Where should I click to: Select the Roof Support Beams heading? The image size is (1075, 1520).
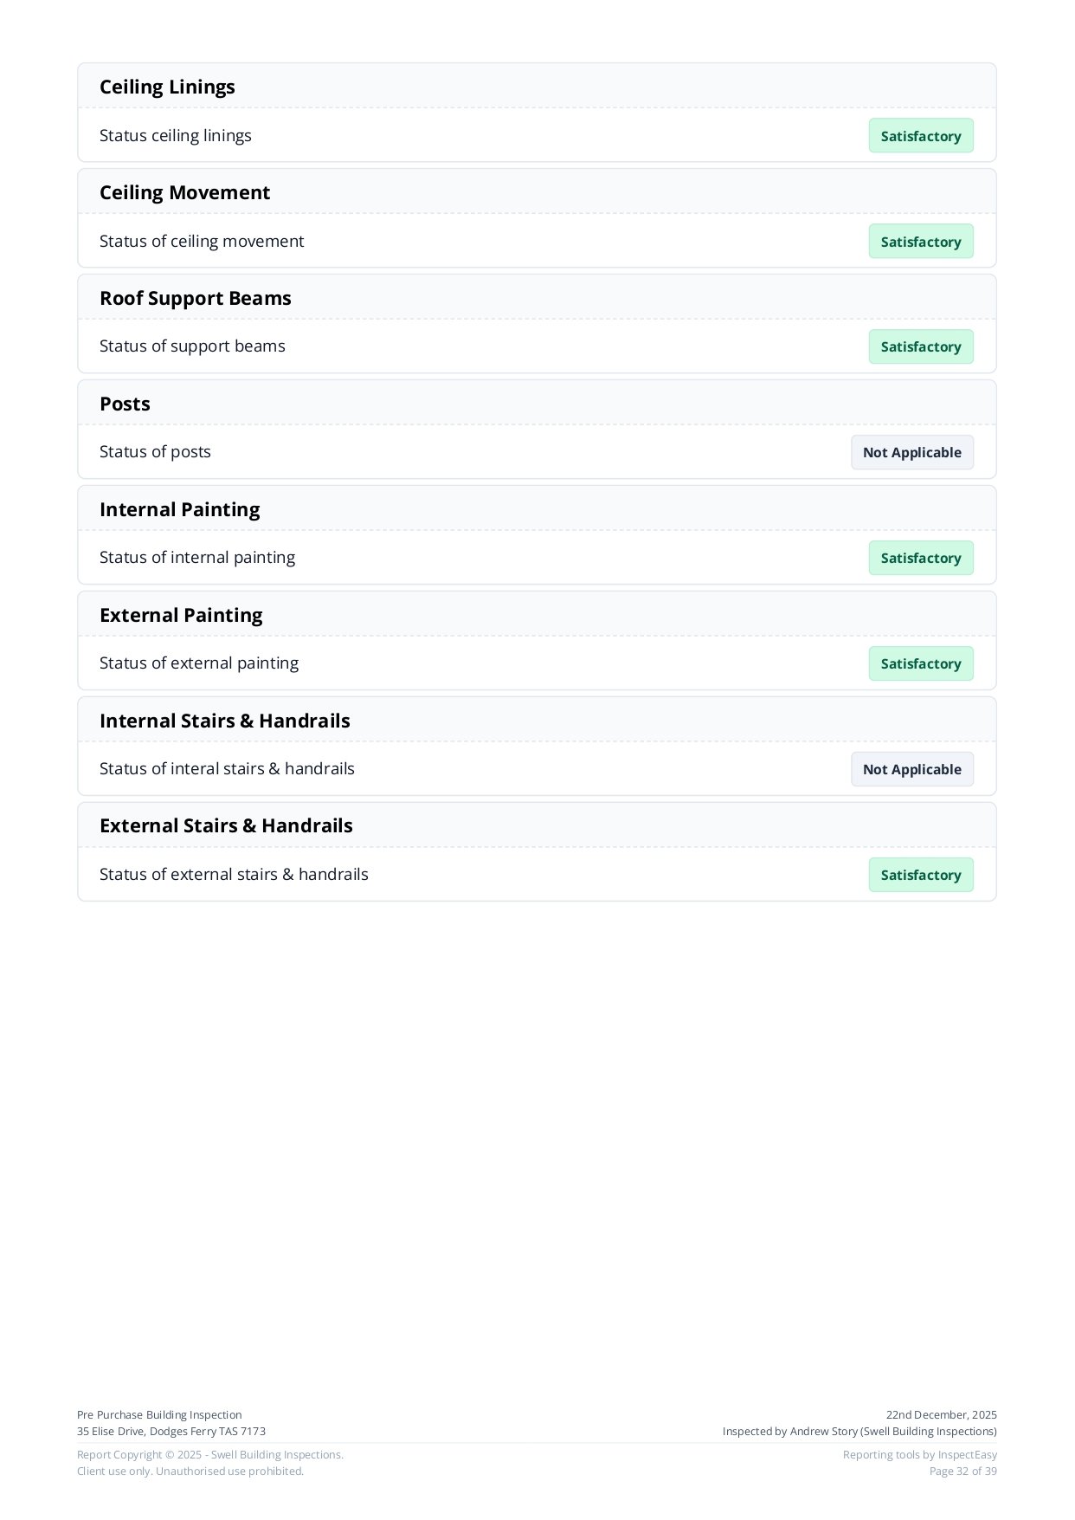point(195,298)
